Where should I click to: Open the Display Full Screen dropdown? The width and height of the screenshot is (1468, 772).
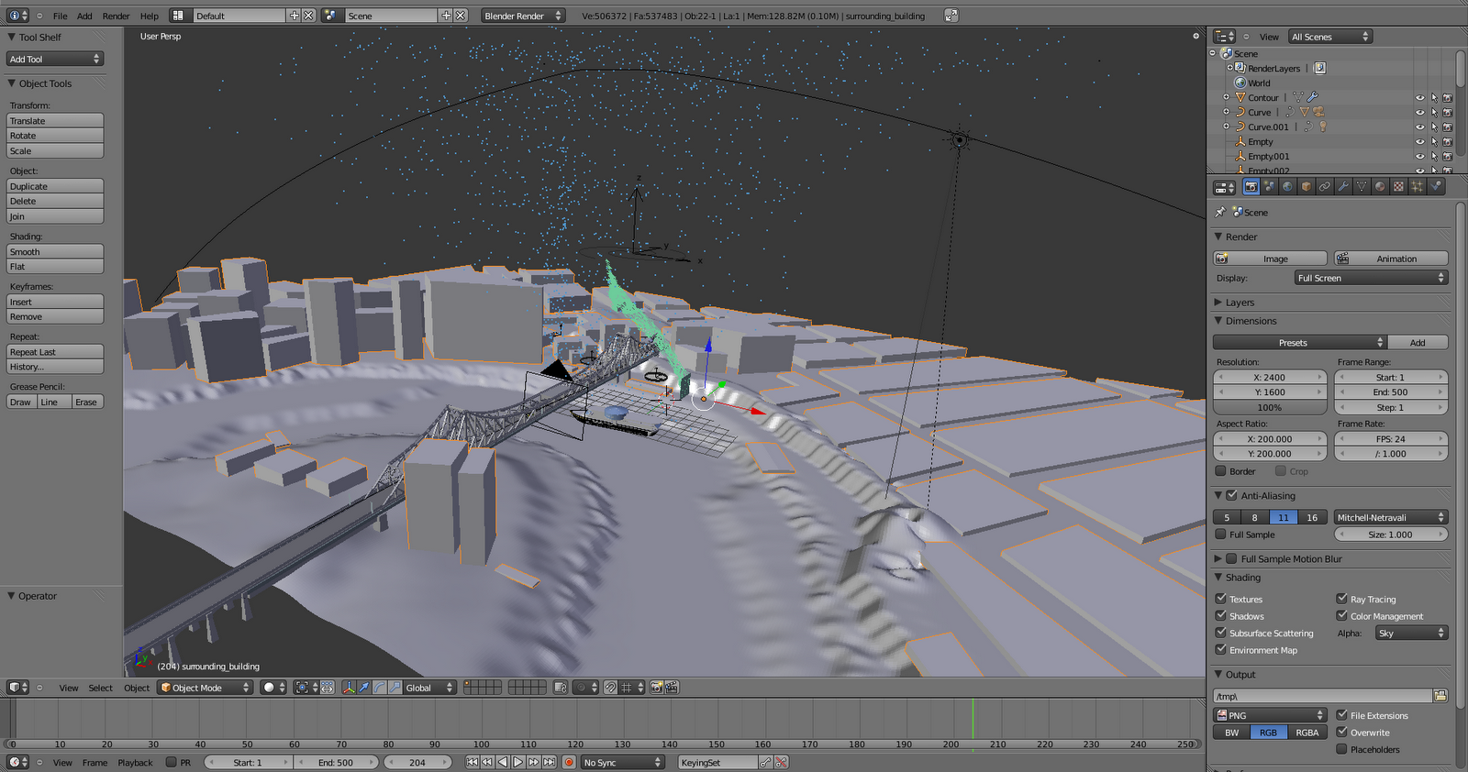click(1372, 278)
